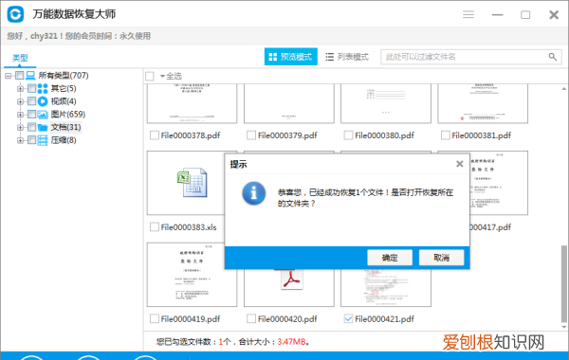Click the app logo icon
Screen dimensions: 569x360
(x=15, y=14)
